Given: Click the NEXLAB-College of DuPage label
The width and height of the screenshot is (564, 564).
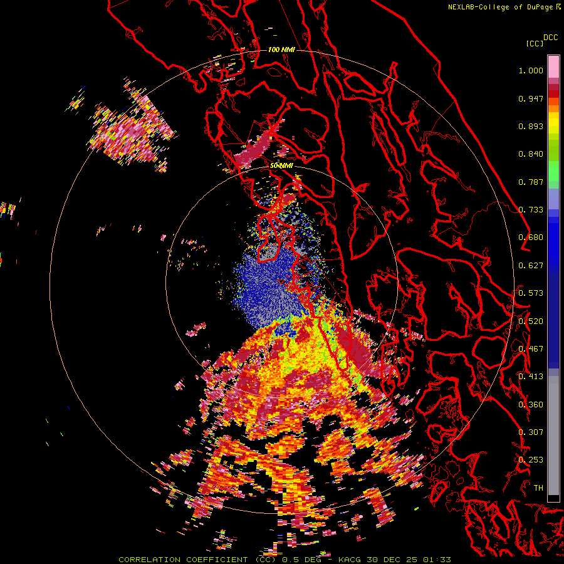Looking at the screenshot, I should 501,7.
